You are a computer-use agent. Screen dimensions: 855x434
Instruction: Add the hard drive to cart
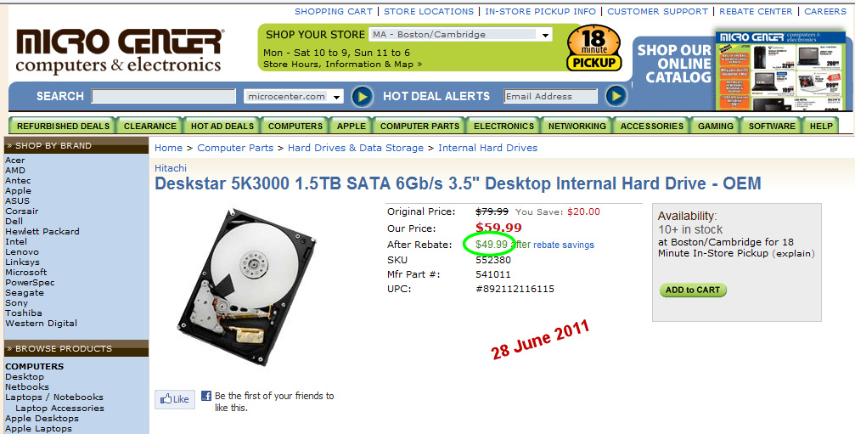[693, 290]
